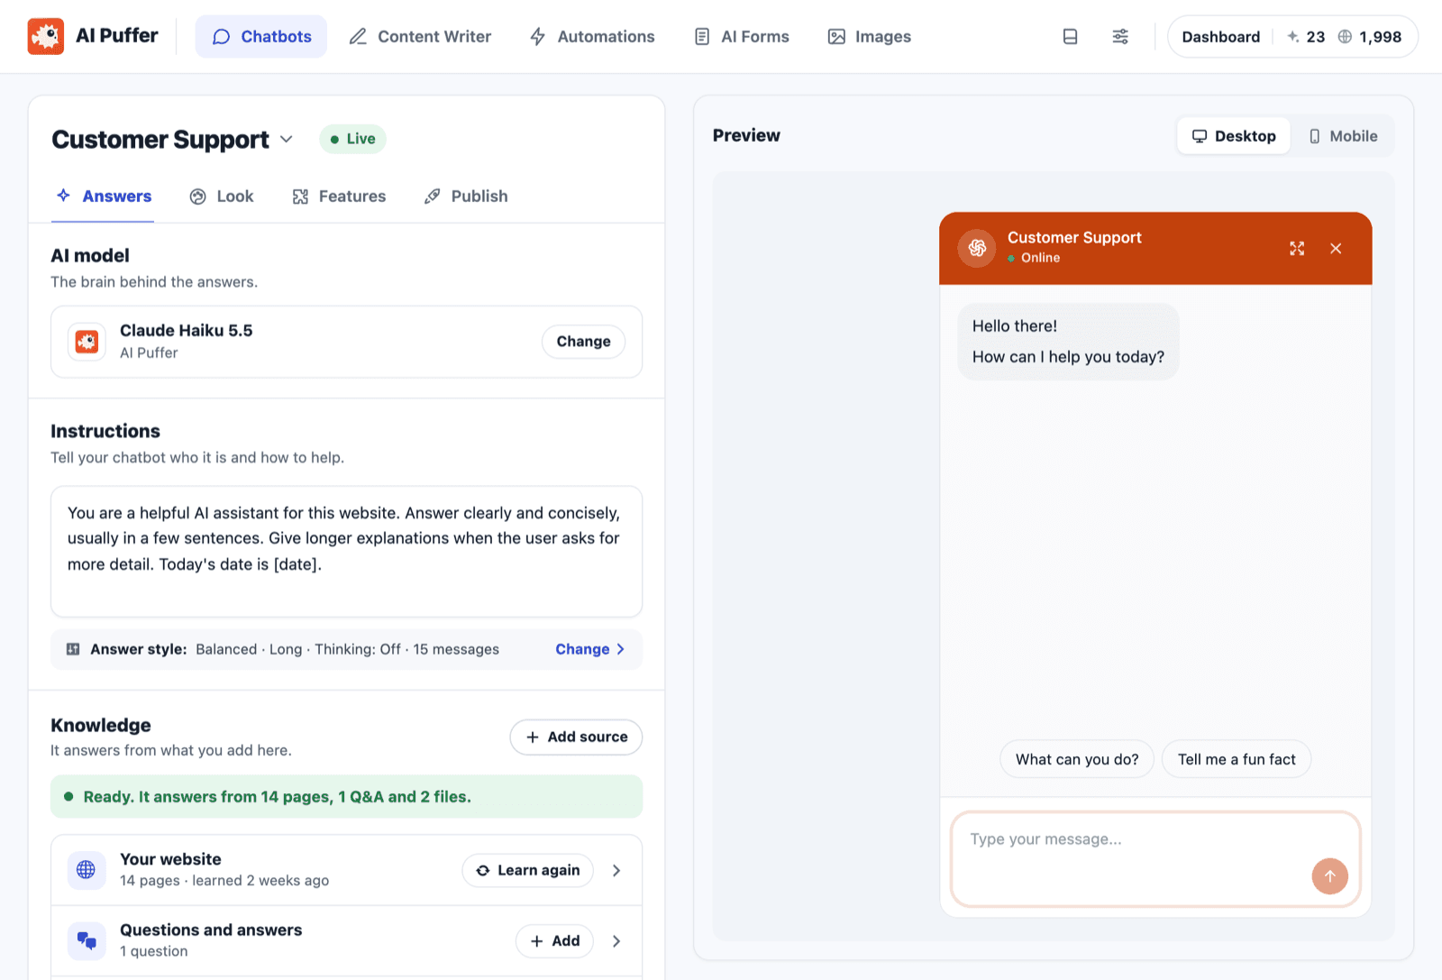Open Automations from top navigation
Screen dimensions: 1442x980
[592, 37]
